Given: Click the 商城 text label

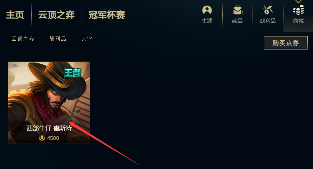Looking at the screenshot, I should [298, 21].
